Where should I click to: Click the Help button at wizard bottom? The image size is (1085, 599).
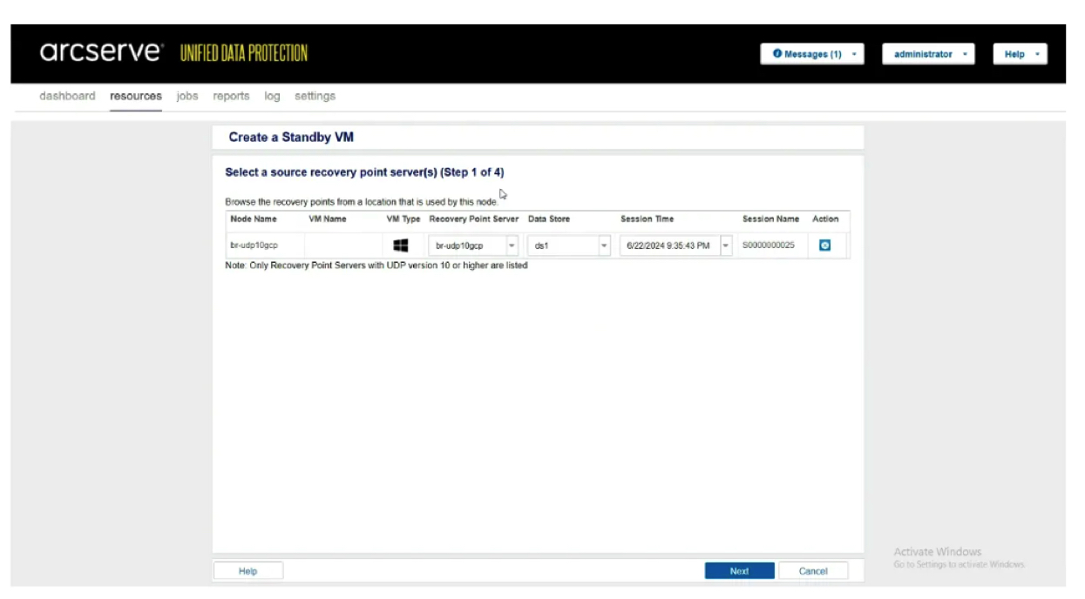click(248, 571)
